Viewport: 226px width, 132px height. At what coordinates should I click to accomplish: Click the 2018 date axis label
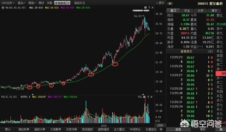[x=103, y=126]
